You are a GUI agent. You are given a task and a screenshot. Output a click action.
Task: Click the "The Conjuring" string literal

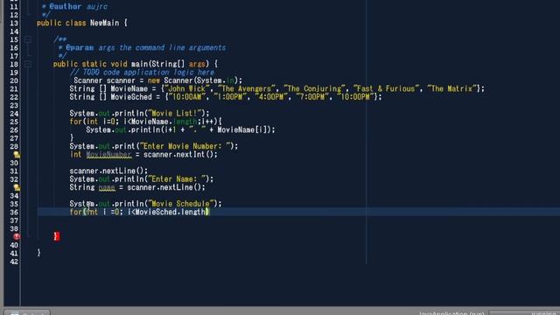(x=314, y=88)
